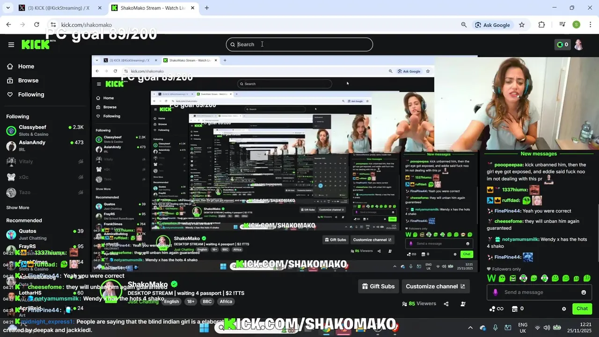Viewport: 599px width, 337px height.
Task: Jump to New messages in chat
Action: (x=539, y=154)
